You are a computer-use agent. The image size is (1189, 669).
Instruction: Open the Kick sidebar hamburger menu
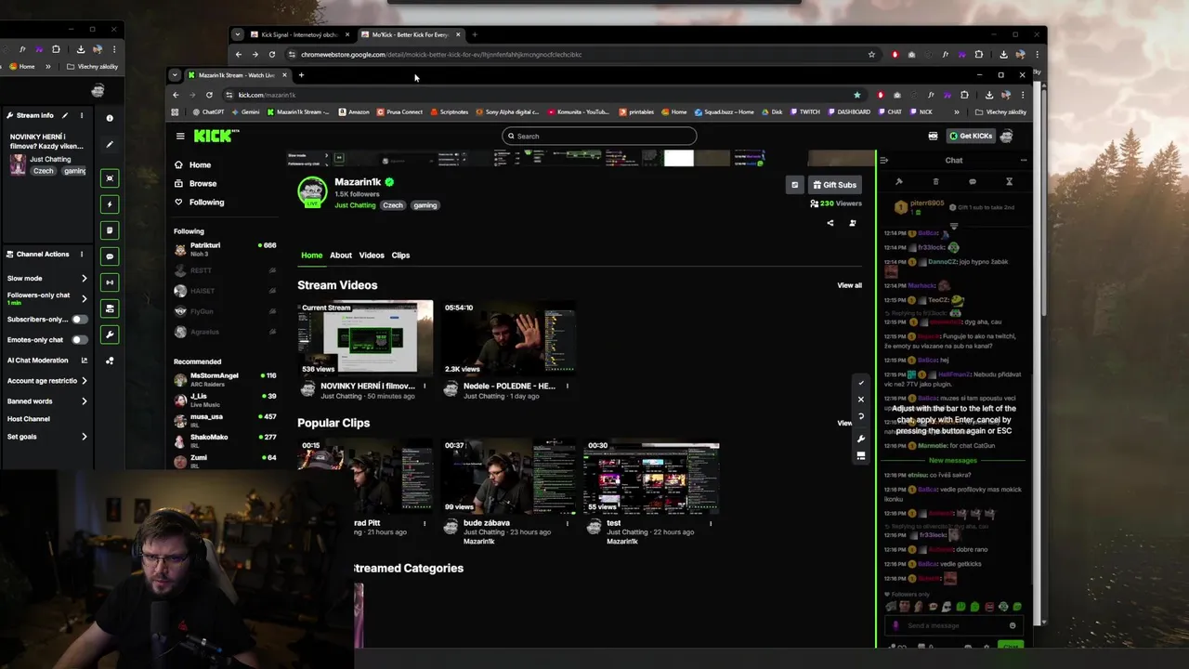tap(180, 136)
